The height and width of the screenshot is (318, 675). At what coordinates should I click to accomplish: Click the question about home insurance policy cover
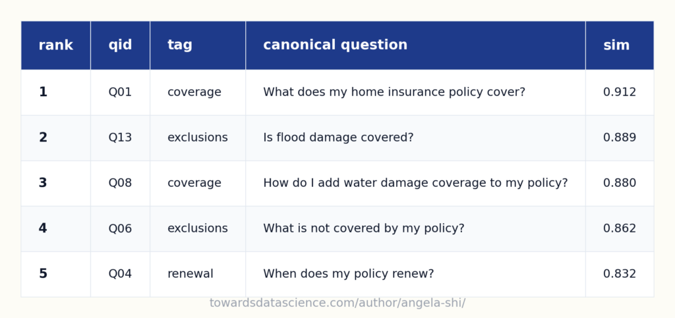pos(394,92)
